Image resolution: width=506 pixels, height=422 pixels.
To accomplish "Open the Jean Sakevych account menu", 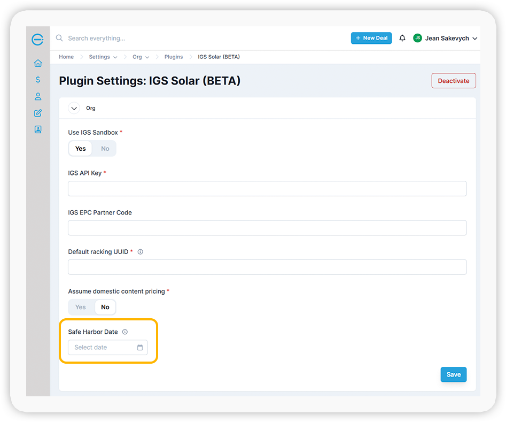I will click(x=446, y=38).
